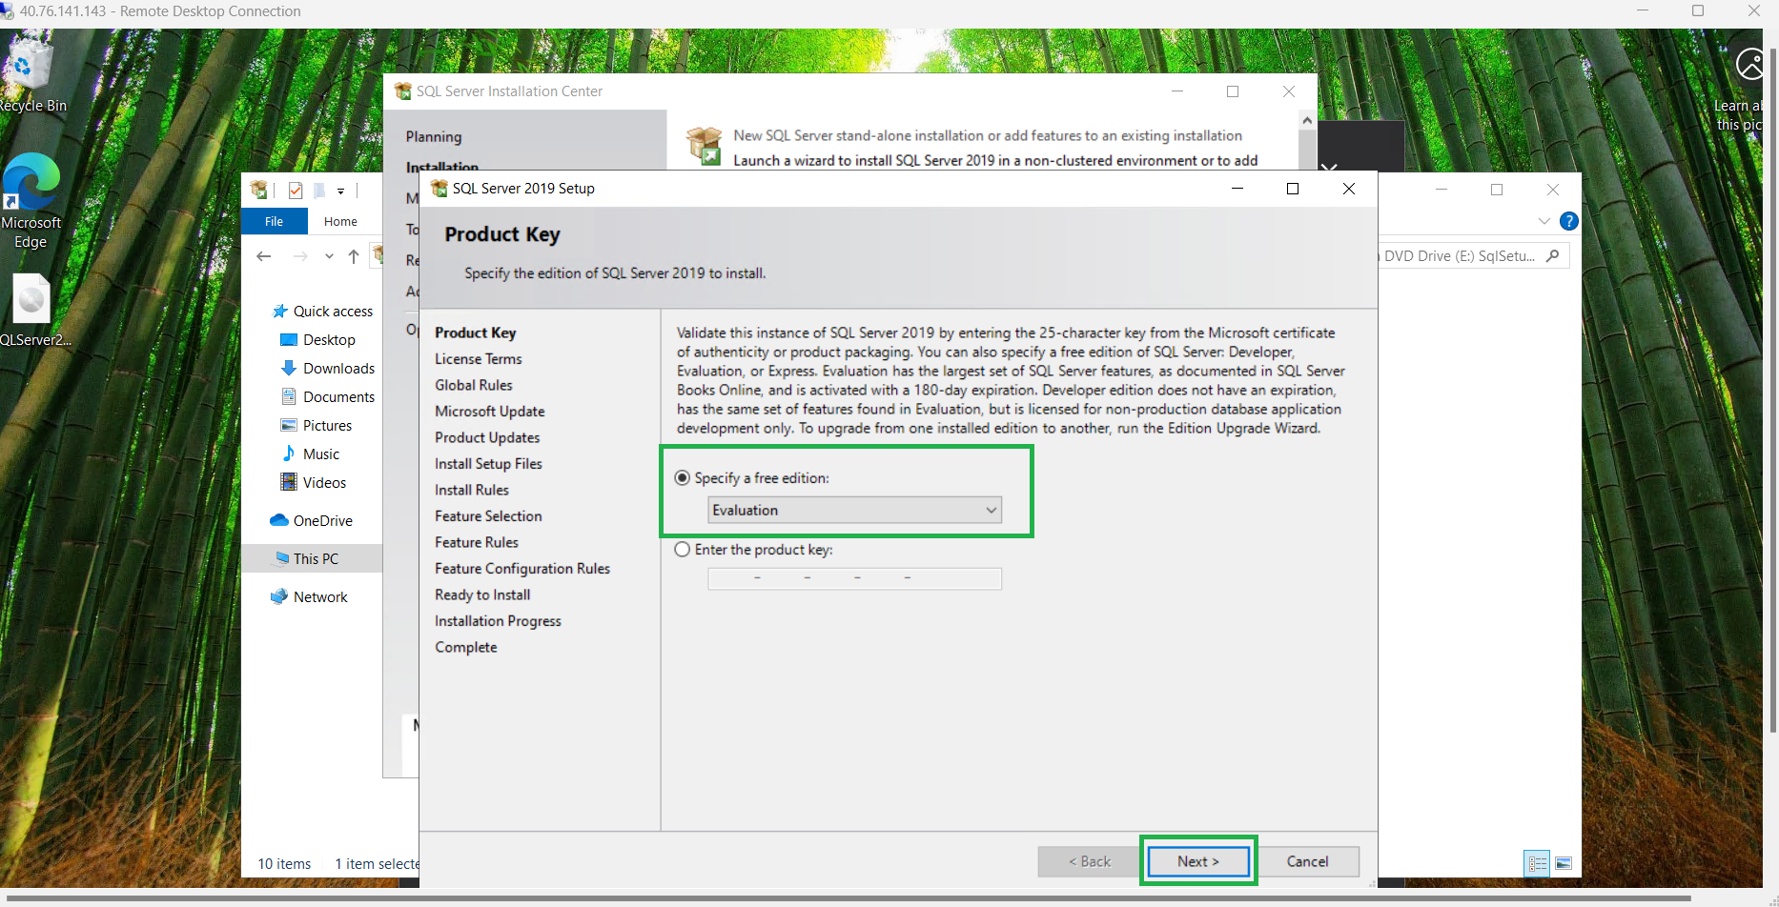The image size is (1779, 907).
Task: Open Videos folder in navigation pane
Action: (314, 483)
